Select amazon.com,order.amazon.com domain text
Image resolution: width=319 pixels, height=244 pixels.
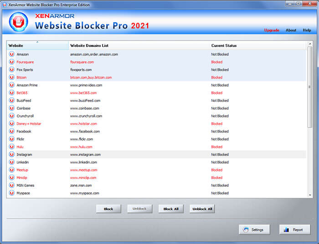pyautogui.click(x=94, y=54)
